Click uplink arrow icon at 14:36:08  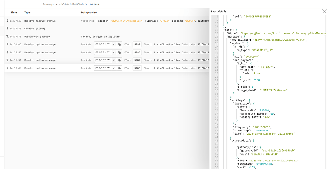coord(7,44)
